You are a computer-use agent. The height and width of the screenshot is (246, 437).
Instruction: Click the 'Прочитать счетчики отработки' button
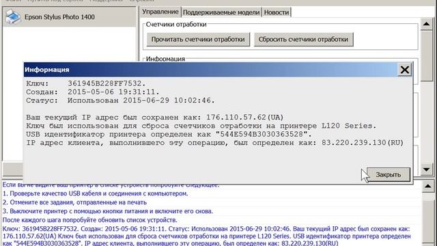pos(198,40)
